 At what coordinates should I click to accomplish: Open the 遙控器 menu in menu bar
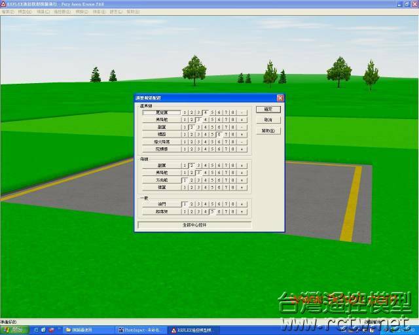coord(62,12)
